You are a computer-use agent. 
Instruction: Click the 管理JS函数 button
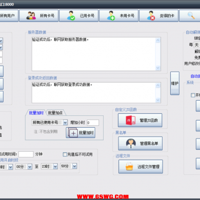point(140,120)
